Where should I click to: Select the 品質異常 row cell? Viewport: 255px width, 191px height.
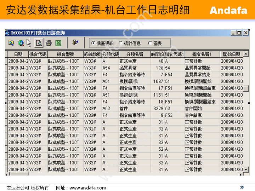(128, 68)
